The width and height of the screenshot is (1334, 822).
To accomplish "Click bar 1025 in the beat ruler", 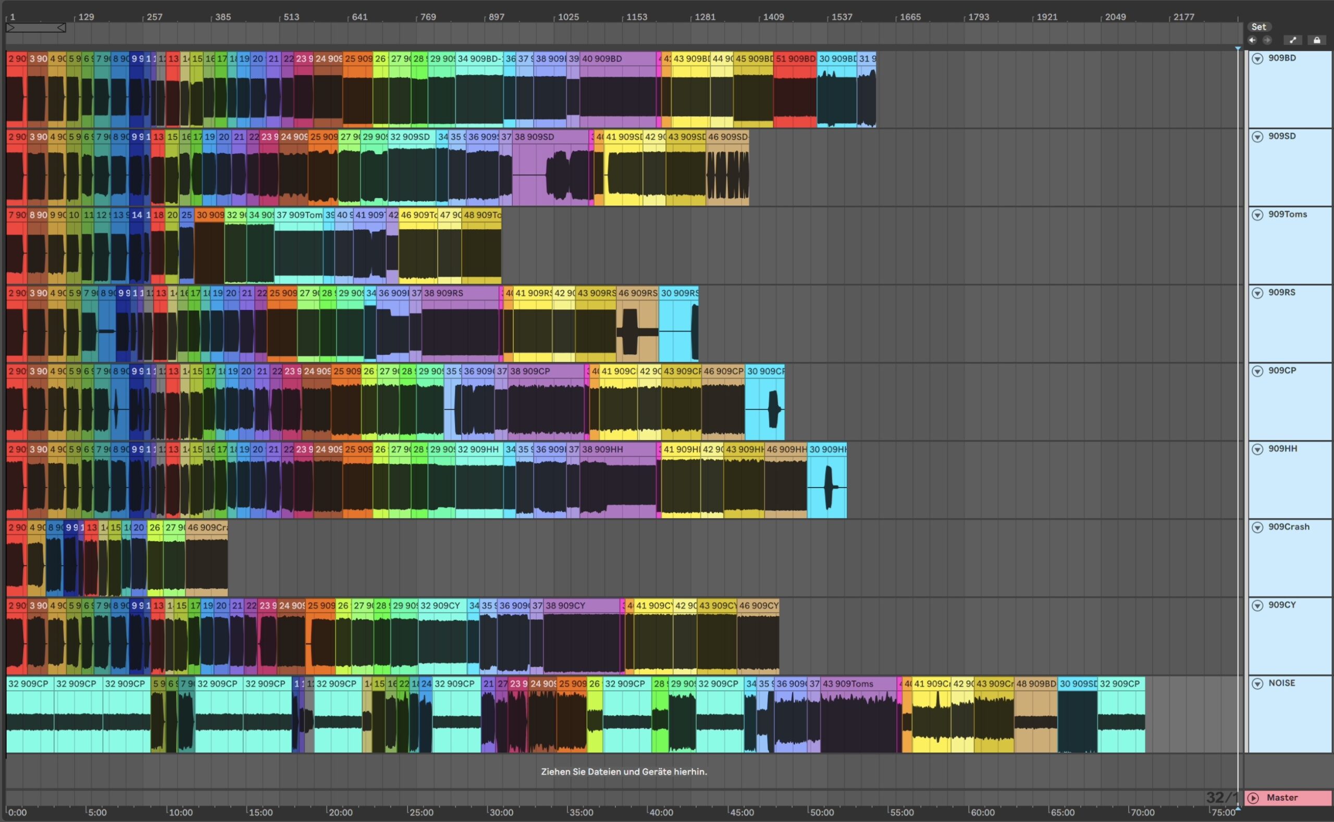I will tap(568, 17).
